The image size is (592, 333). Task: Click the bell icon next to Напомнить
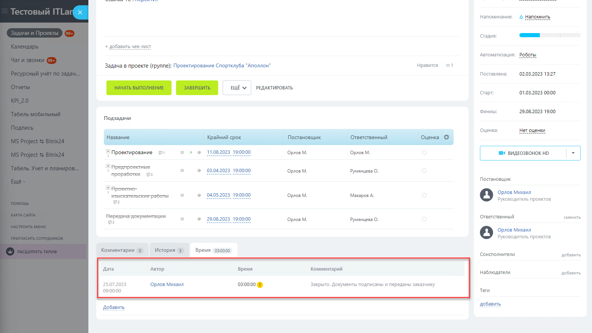(x=521, y=17)
